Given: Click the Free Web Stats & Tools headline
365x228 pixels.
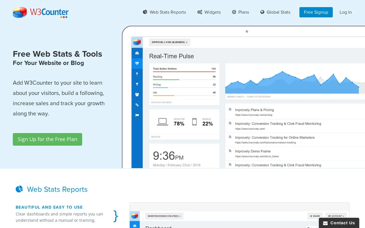Looking at the screenshot, I should [57, 54].
